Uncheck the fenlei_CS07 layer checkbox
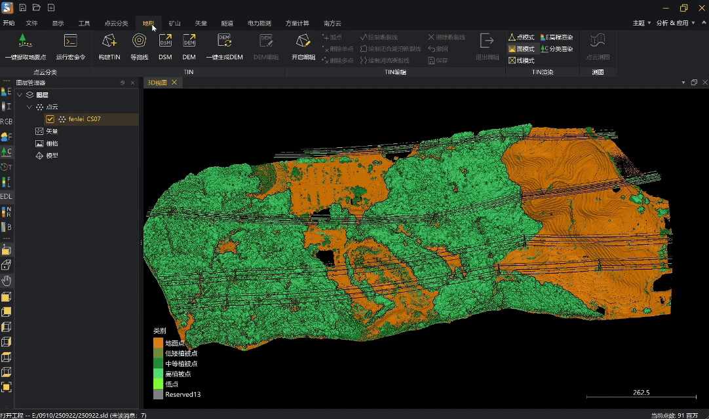The image size is (709, 419). pyautogui.click(x=50, y=119)
